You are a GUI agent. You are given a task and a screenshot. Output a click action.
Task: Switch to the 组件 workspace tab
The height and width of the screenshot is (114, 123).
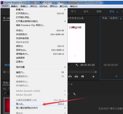coord(86,12)
